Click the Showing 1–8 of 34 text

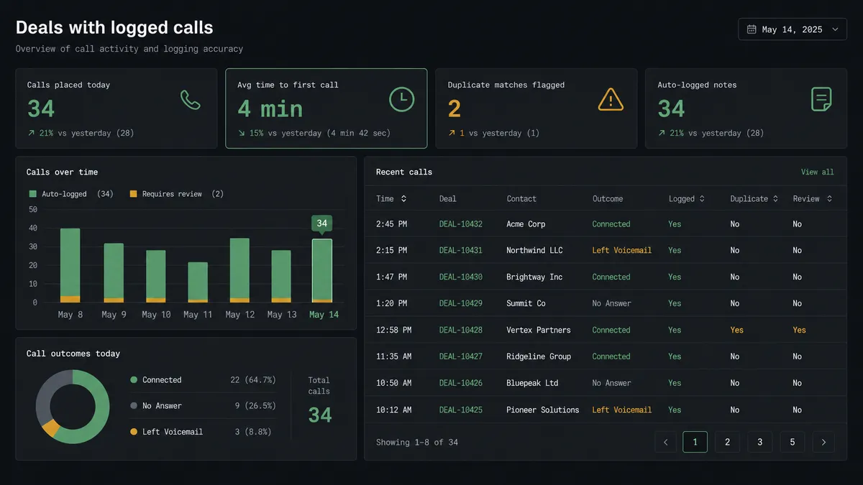point(417,442)
